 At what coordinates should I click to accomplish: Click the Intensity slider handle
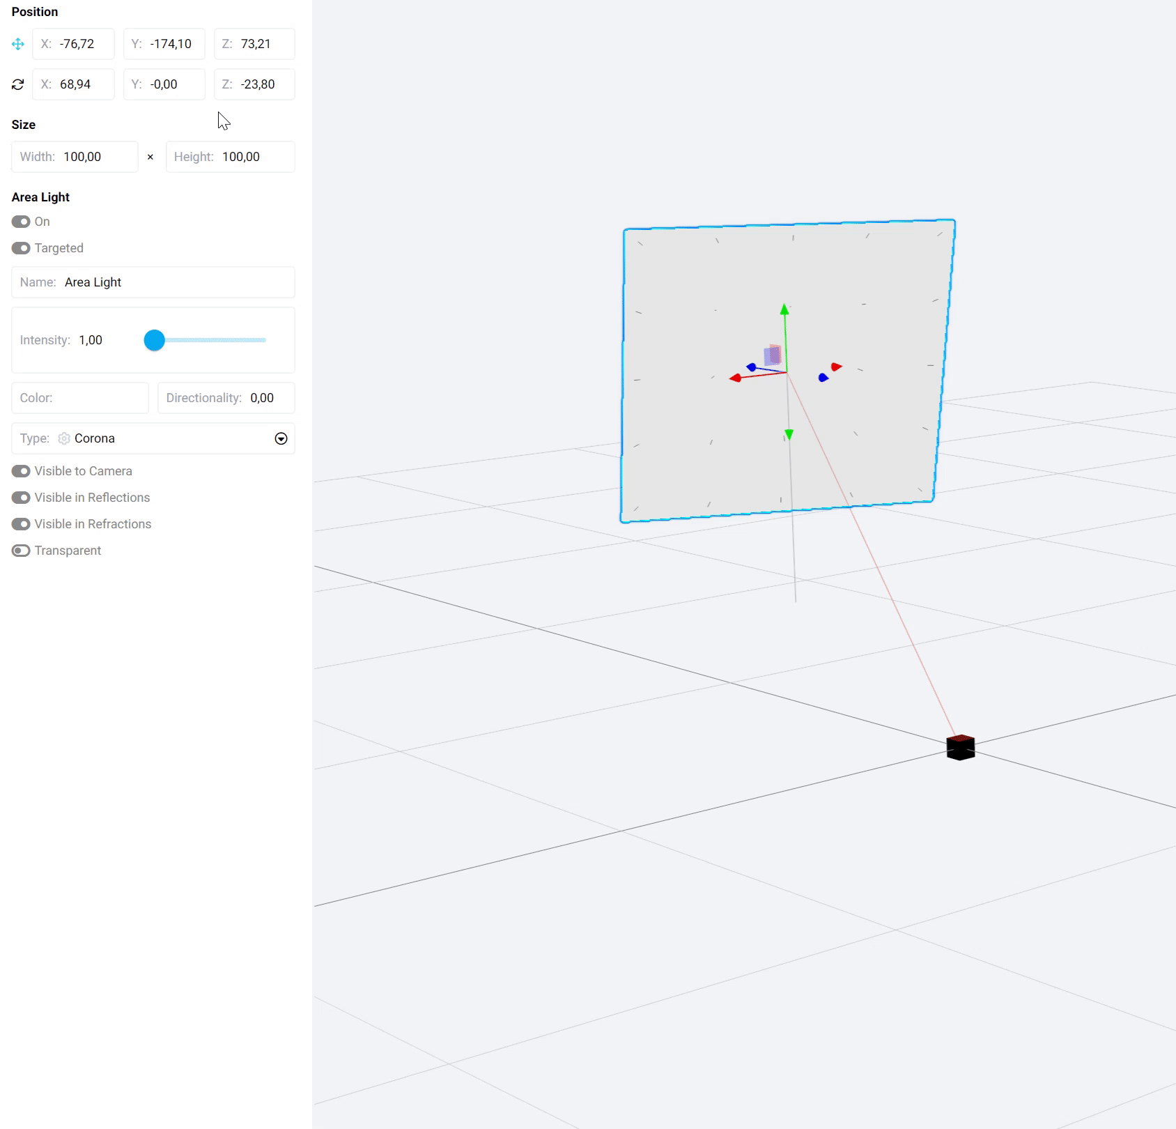coord(154,340)
